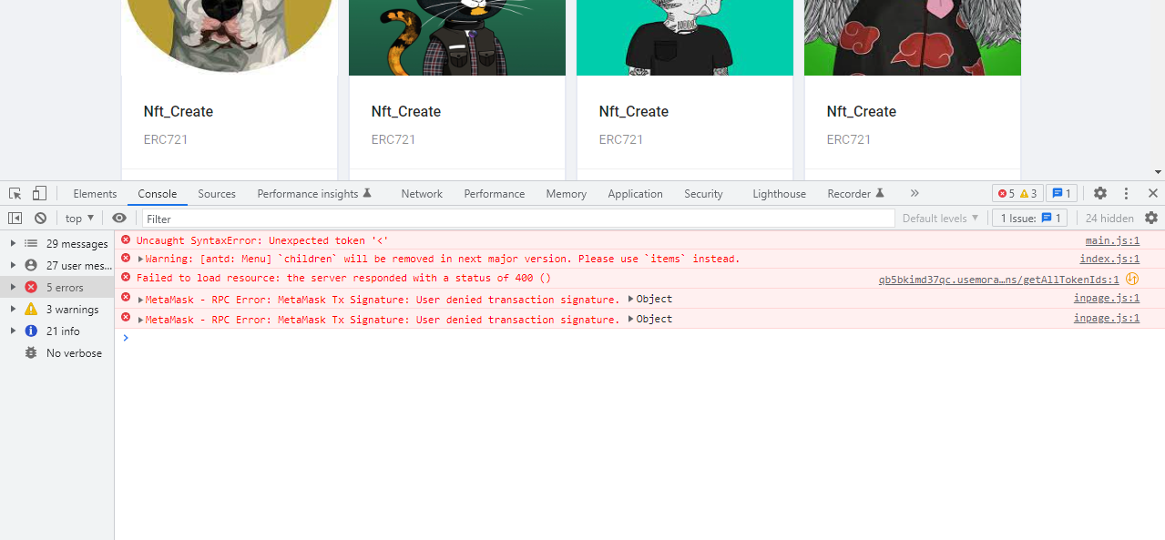The height and width of the screenshot is (540, 1165).
Task: Select the user messages avatar icon in sidebar
Action: click(x=31, y=266)
